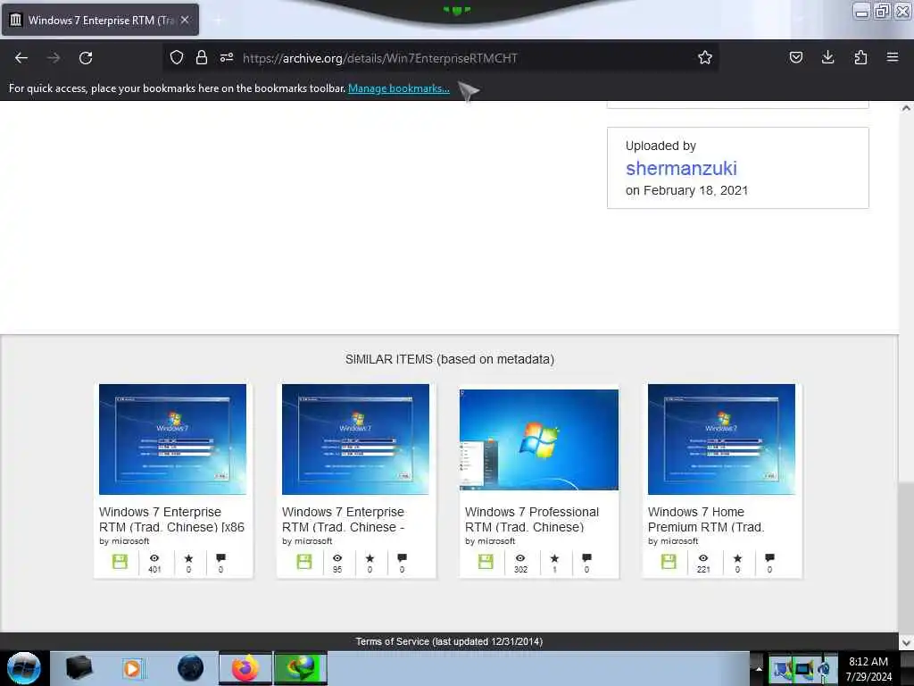Click title Windows 7 Professional RTM (Trad. Chinese)
The image size is (914, 686).
click(x=532, y=519)
